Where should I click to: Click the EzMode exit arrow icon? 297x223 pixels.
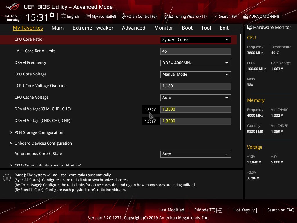(219, 210)
